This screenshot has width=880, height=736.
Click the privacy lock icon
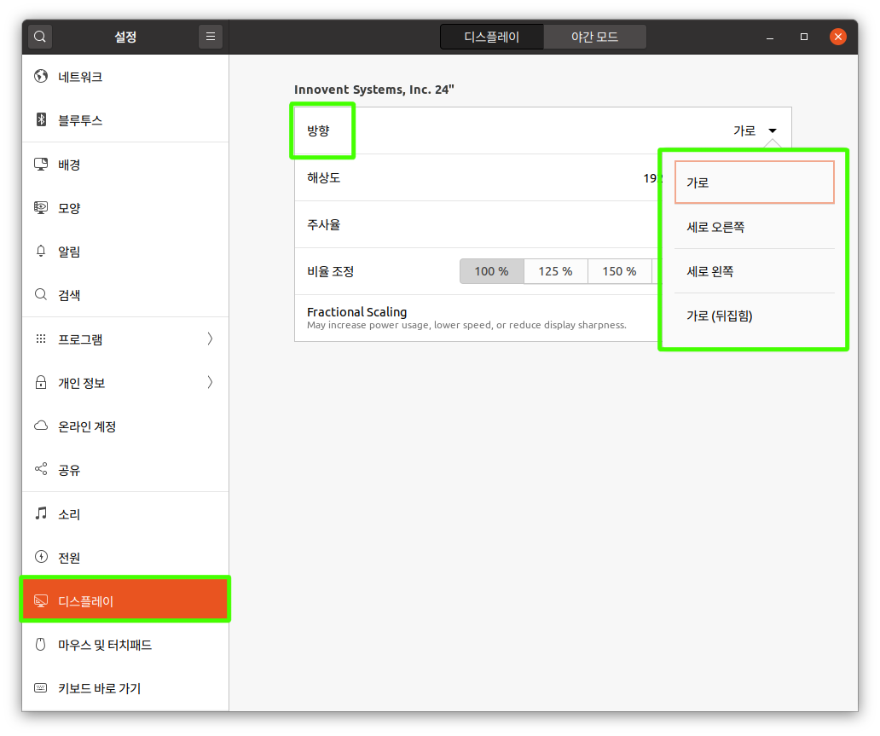coord(41,382)
